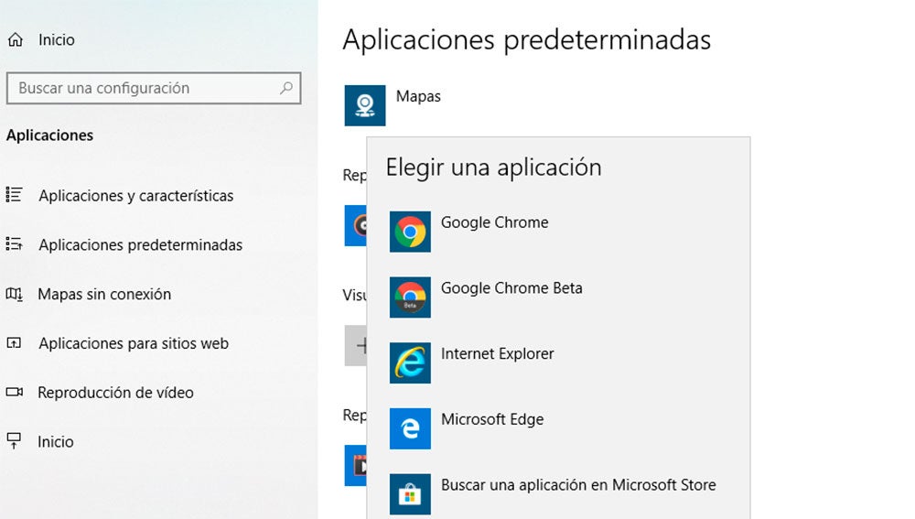The width and height of the screenshot is (915, 519).
Task: Click the Aplicaciones para sitios web icon
Action: [x=14, y=342]
